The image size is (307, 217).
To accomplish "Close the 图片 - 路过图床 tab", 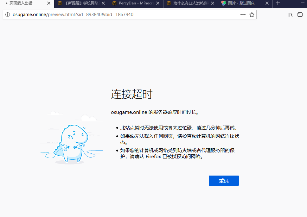I will tap(267, 3).
